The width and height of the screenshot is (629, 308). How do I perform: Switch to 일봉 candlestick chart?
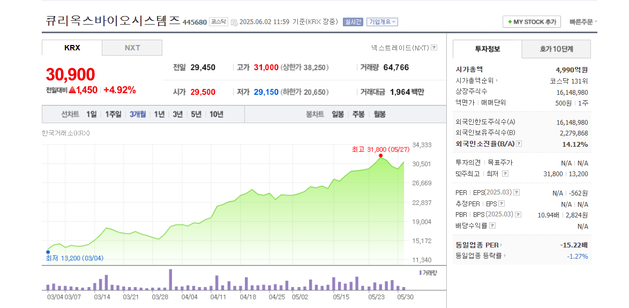coord(338,114)
